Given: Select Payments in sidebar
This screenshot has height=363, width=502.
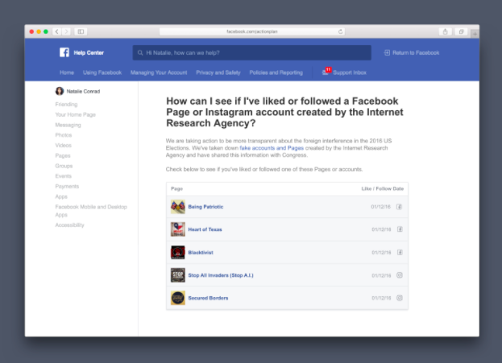Looking at the screenshot, I should click(67, 186).
